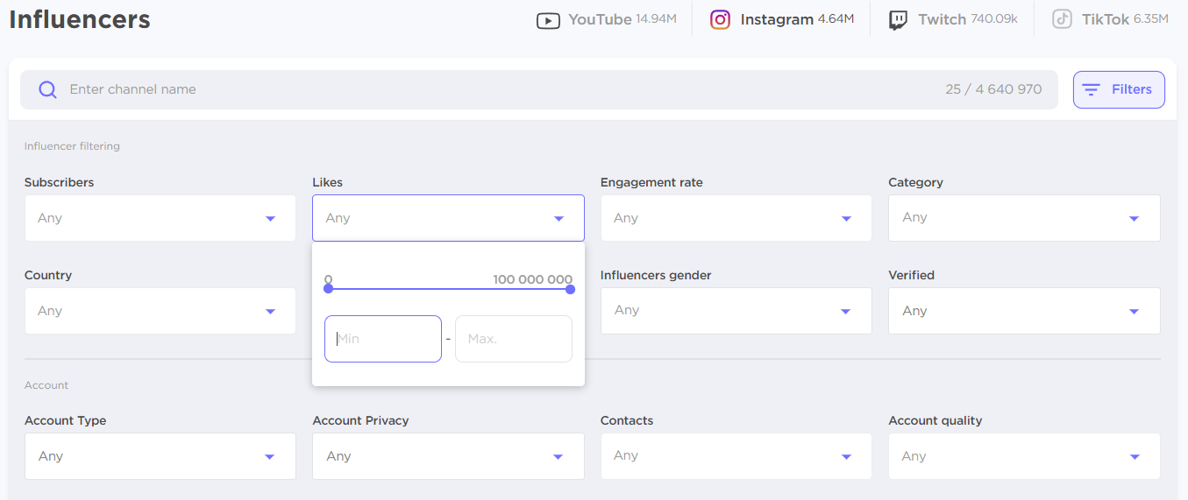The image size is (1188, 500).
Task: Expand the Verified dropdown
Action: tap(1023, 311)
